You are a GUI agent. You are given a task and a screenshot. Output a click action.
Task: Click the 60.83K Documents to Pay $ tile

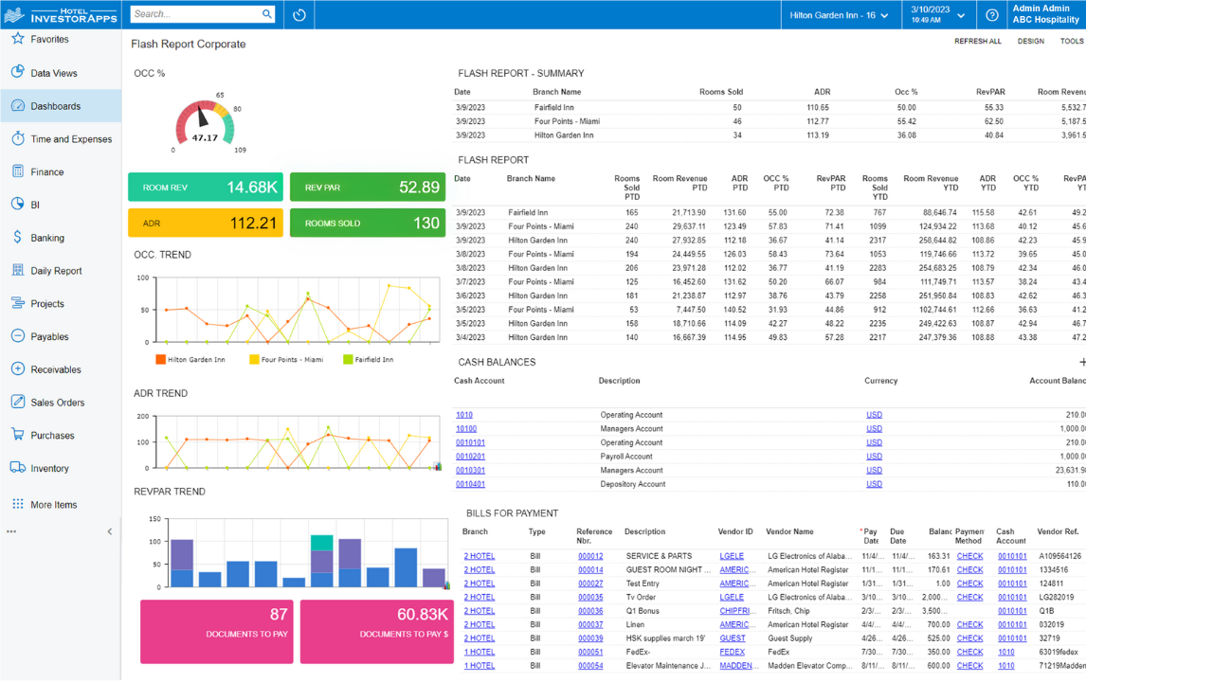point(377,631)
